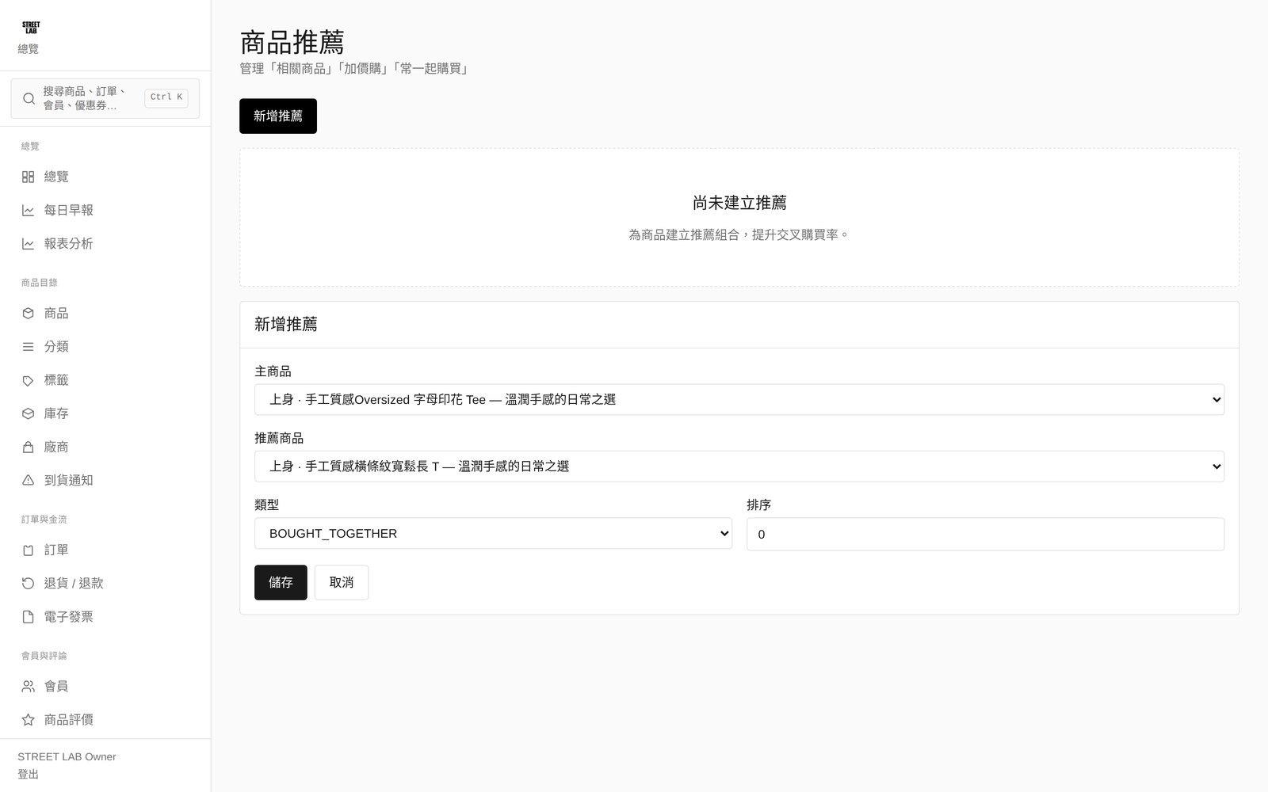Click the Ctrl K shortcut badge
The width and height of the screenshot is (1268, 792).
(x=166, y=97)
